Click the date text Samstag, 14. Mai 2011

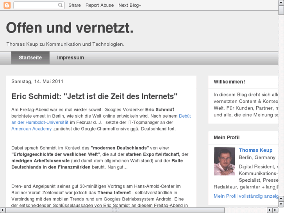(38, 81)
